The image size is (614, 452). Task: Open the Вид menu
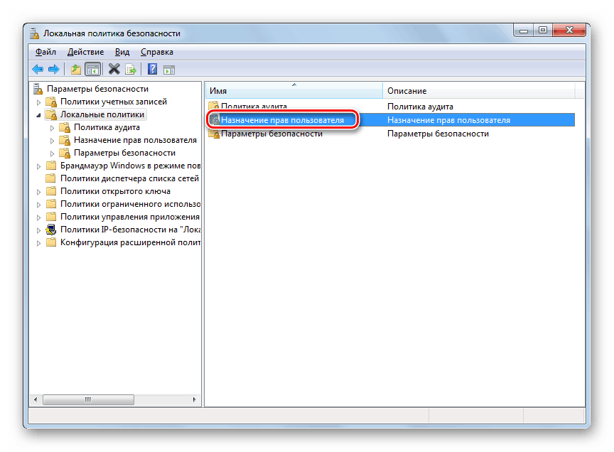pyautogui.click(x=122, y=52)
